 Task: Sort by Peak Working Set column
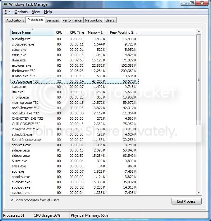pos(123,32)
